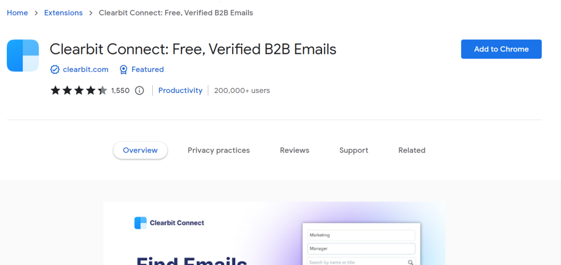Click the Clearbit Connect logo in promo image
Image resolution: width=561 pixels, height=265 pixels.
(141, 223)
